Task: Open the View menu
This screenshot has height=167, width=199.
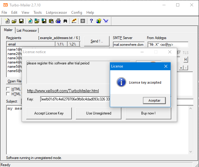Action: [25, 13]
